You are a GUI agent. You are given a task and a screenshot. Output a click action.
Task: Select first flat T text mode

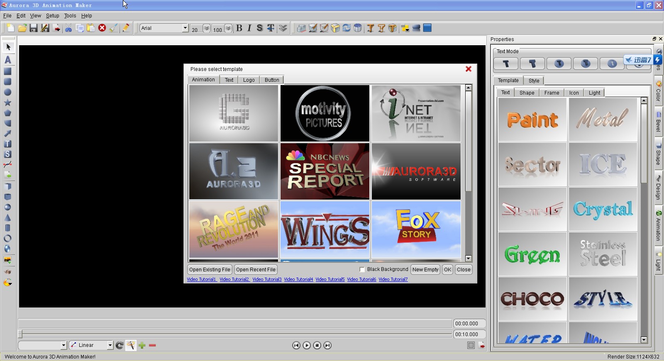pos(506,63)
